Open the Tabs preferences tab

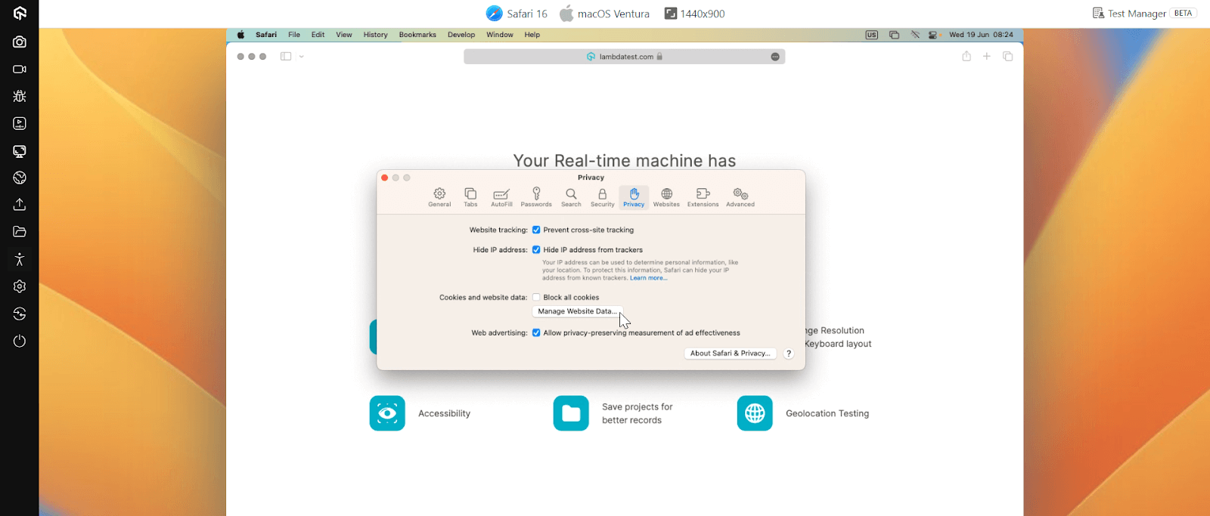coord(470,197)
